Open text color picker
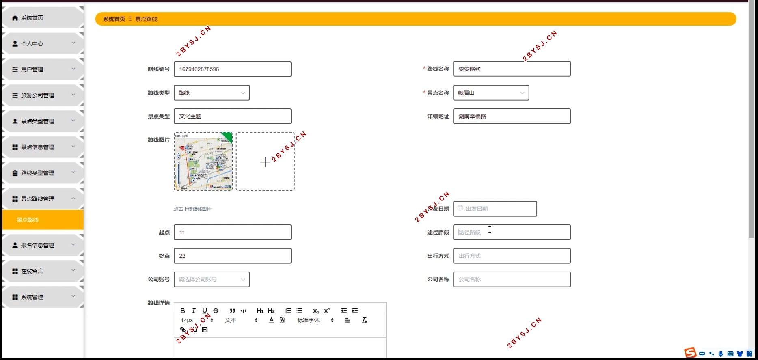Screen dimensions: 758x360 (272, 320)
